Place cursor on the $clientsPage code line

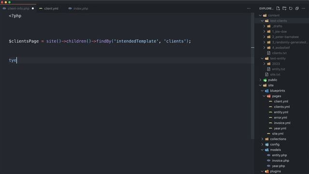click(100, 41)
